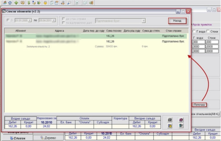Click the yellow padlock icon
The height and width of the screenshot is (141, 221).
pyautogui.click(x=45, y=3)
